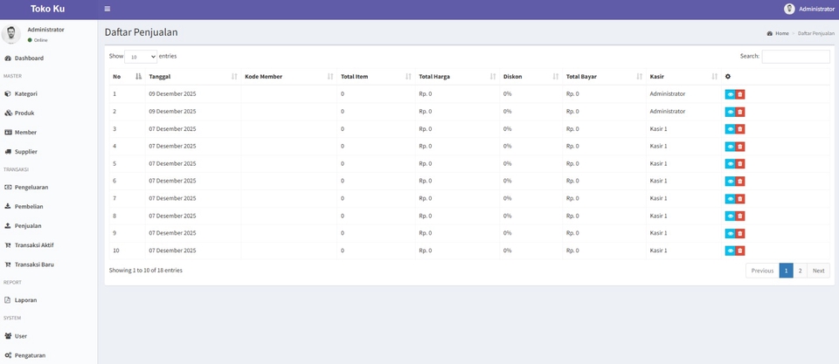Click the Home breadcrumb link
The image size is (839, 364).
[x=781, y=33]
